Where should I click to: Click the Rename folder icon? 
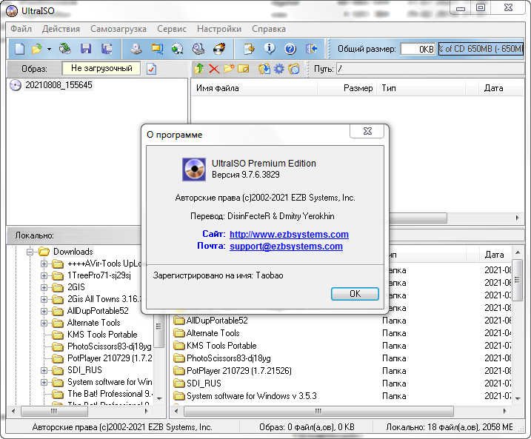(244, 69)
